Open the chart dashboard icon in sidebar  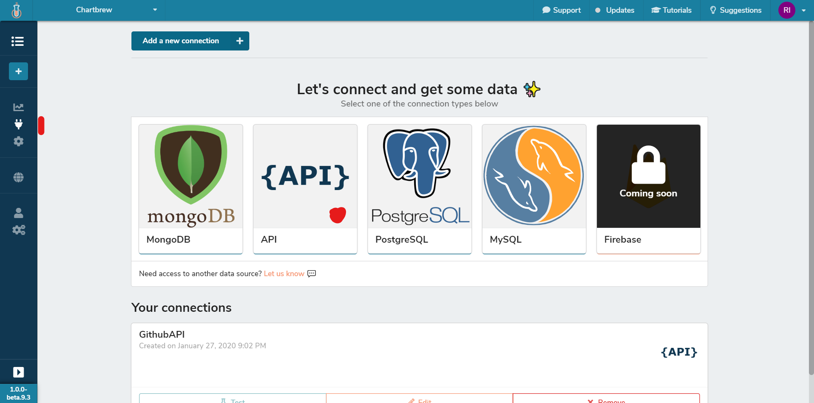(x=18, y=107)
